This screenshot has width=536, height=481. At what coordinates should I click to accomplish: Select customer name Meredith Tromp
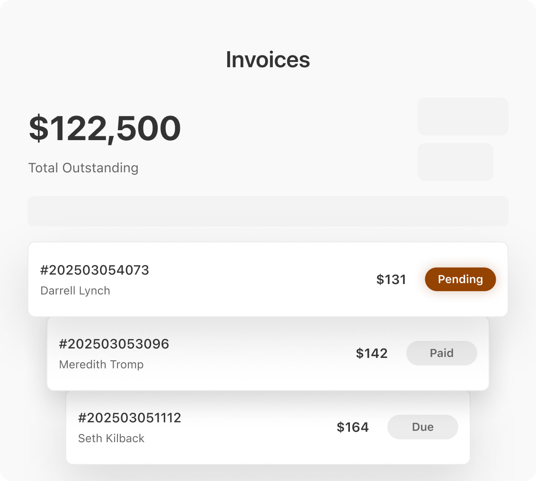[x=101, y=365]
